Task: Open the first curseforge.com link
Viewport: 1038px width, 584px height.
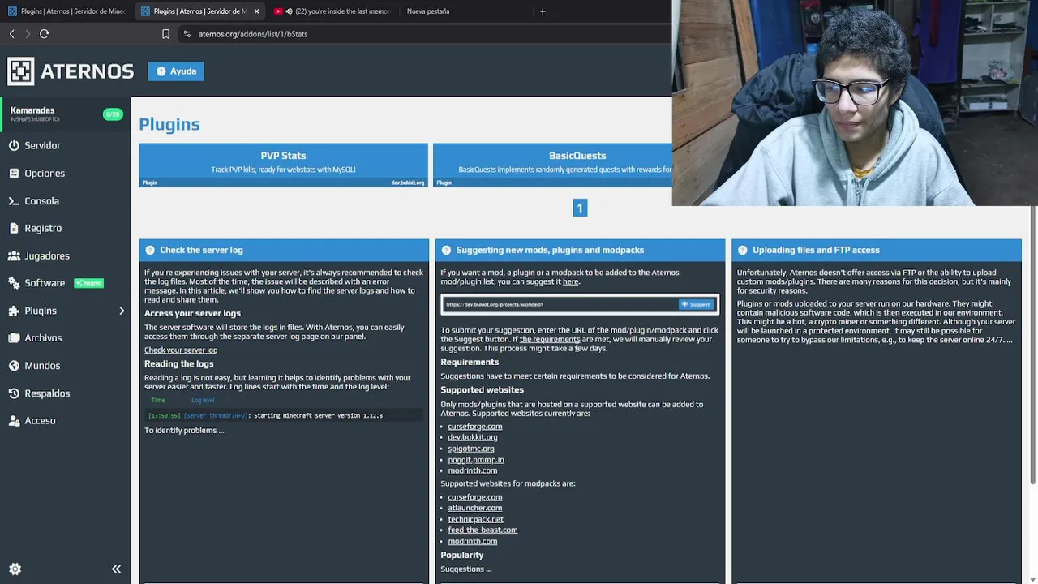Action: [475, 427]
